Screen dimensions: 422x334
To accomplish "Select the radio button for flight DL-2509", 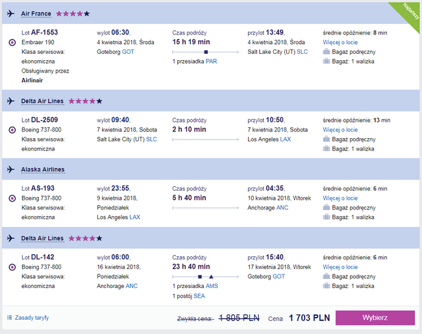I will pos(12,130).
